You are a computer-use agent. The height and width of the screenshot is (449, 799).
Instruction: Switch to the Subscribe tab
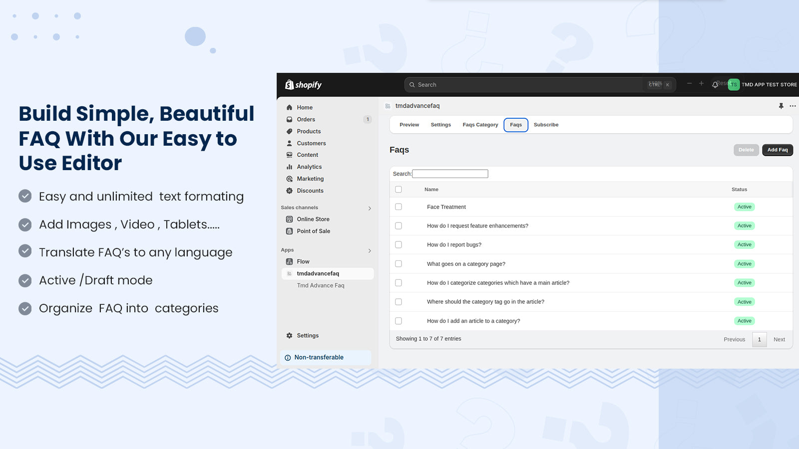click(546, 125)
